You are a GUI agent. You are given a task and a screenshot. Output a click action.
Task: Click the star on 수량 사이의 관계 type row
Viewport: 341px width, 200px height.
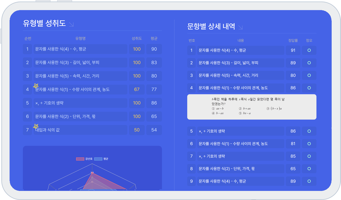point(36,86)
